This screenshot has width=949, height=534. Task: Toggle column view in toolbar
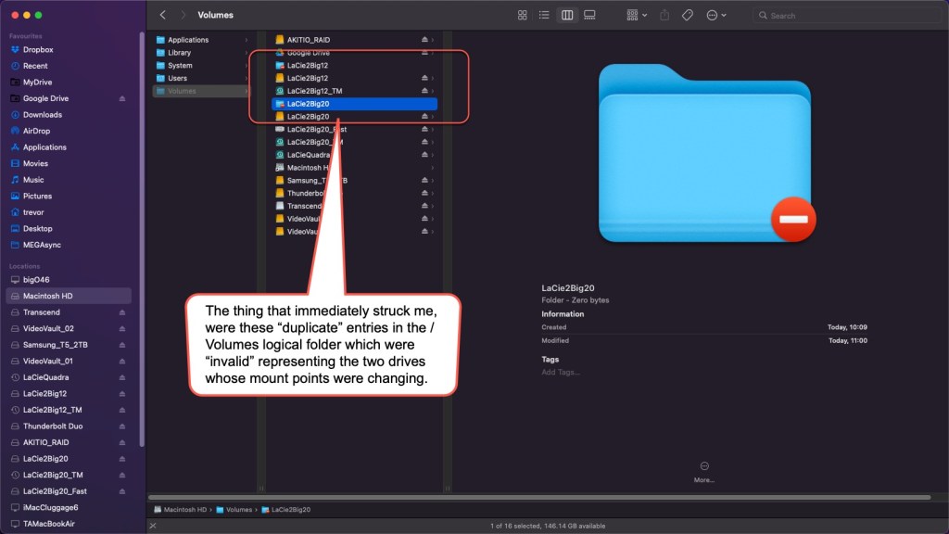[567, 16]
